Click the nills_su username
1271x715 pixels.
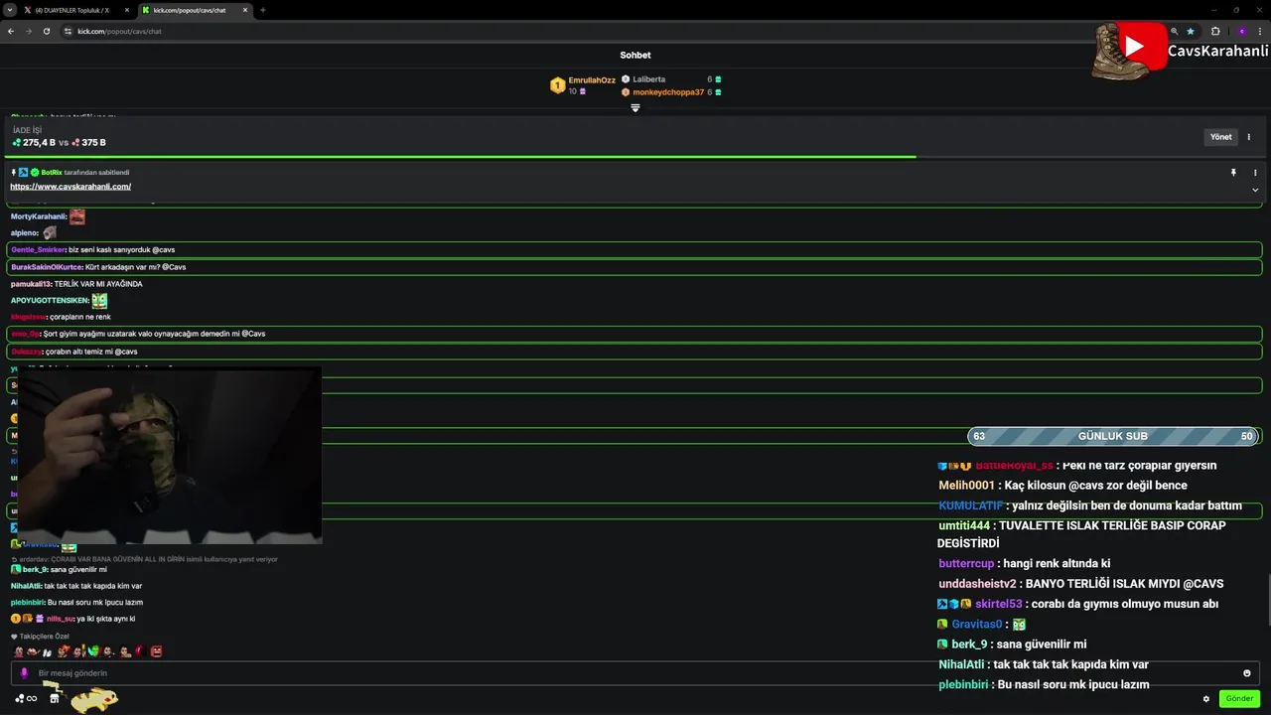(x=60, y=619)
